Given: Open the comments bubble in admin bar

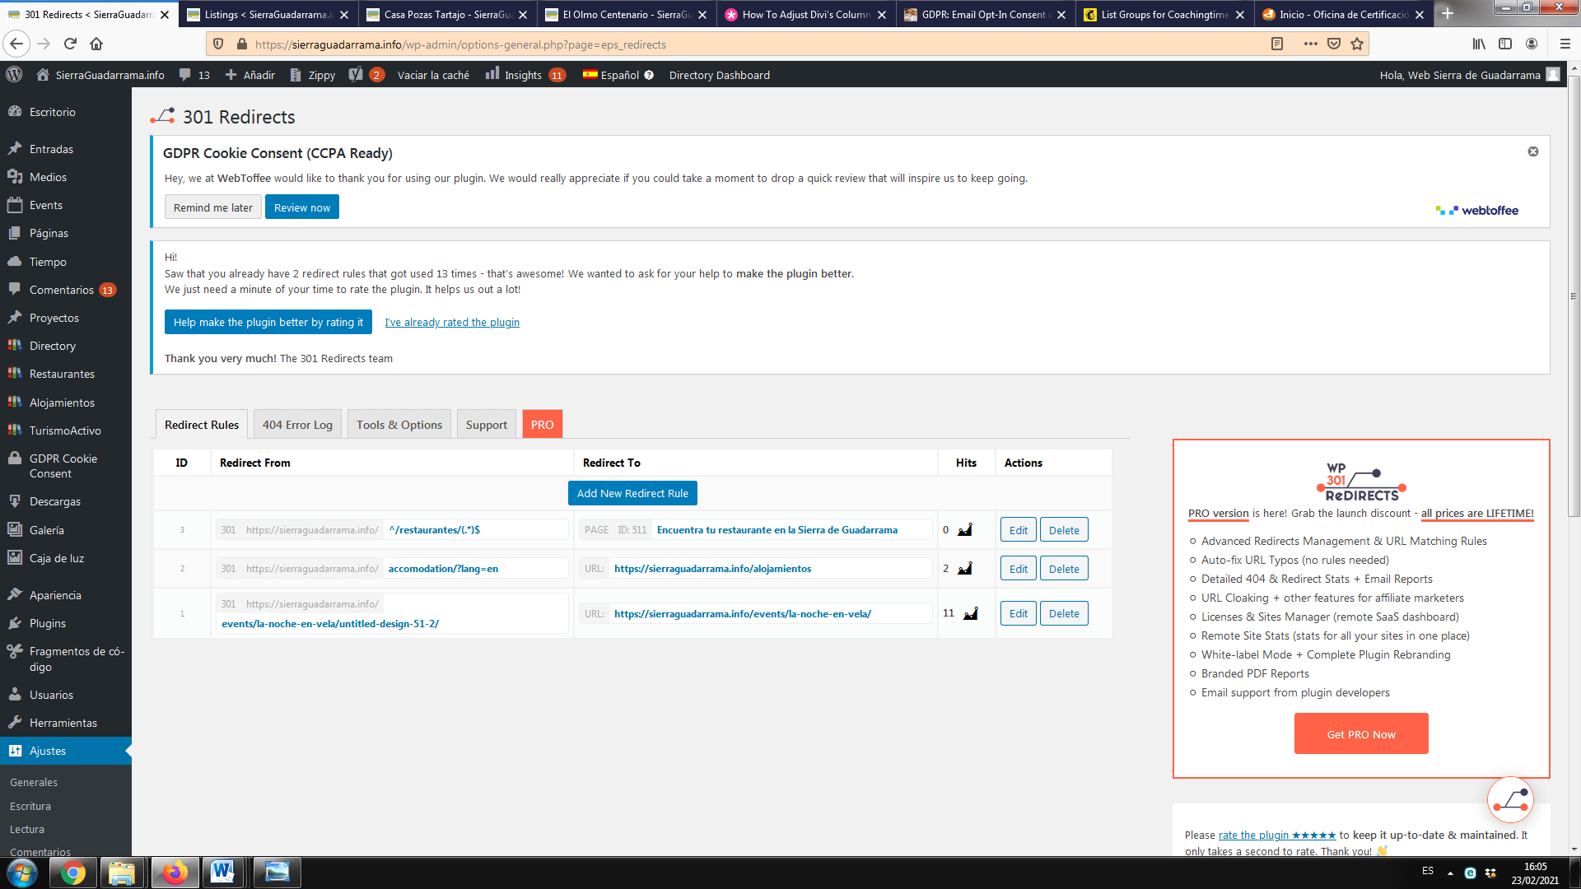Looking at the screenshot, I should 194,75.
